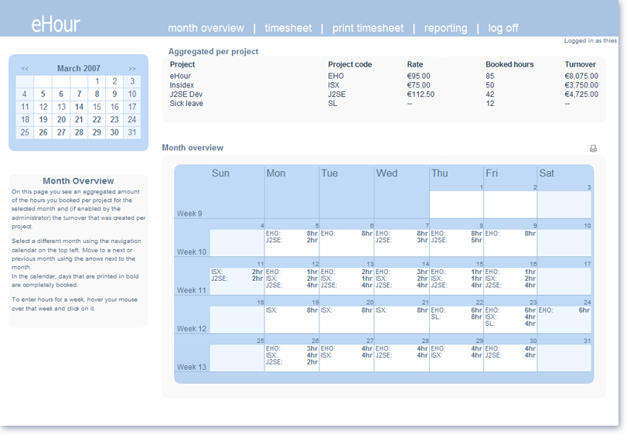Open the reporting menu item
This screenshot has height=435, width=627.
tap(445, 28)
